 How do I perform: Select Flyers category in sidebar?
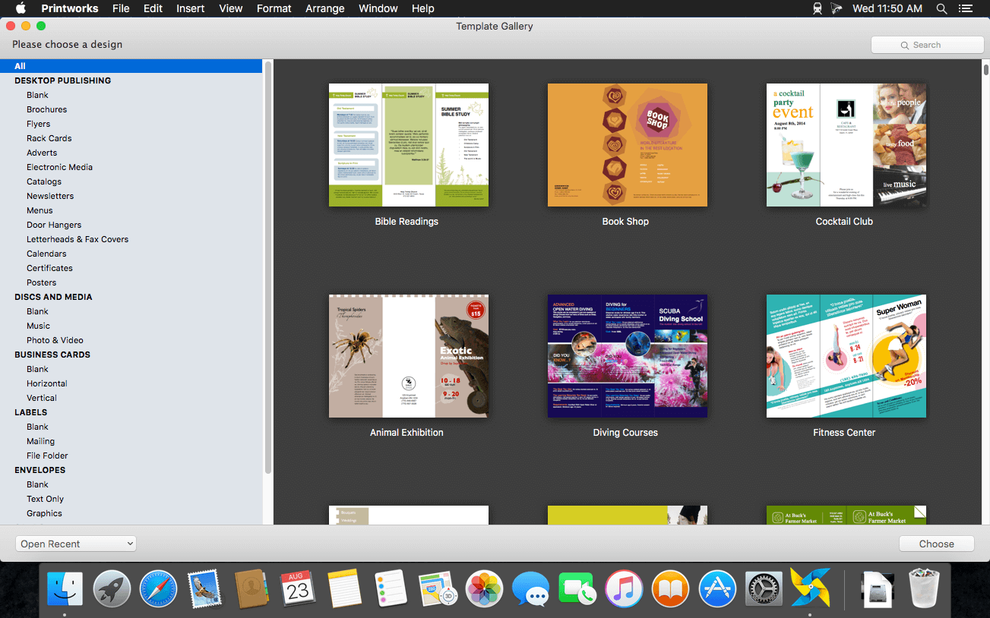tap(39, 124)
